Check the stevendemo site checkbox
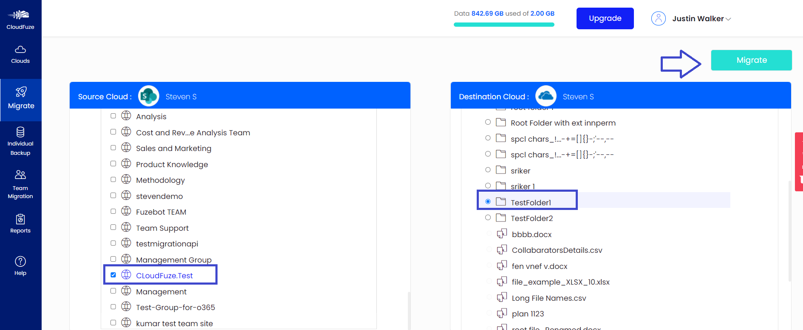Viewport: 803px width, 330px height. 113,196
